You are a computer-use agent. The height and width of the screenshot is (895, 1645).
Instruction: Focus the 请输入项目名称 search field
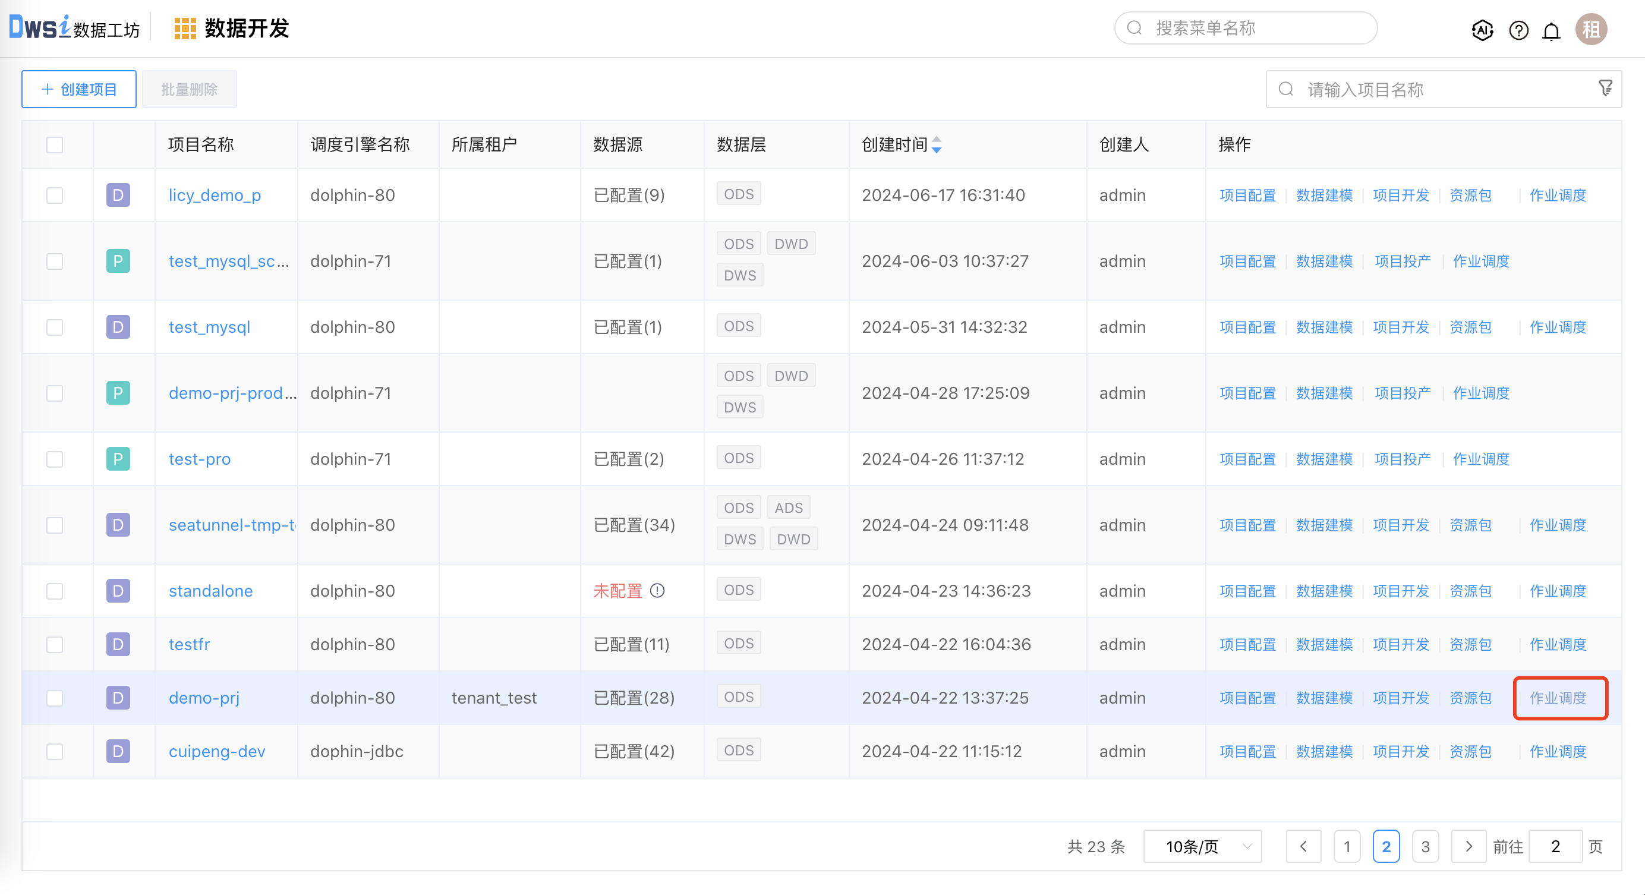tap(1437, 89)
